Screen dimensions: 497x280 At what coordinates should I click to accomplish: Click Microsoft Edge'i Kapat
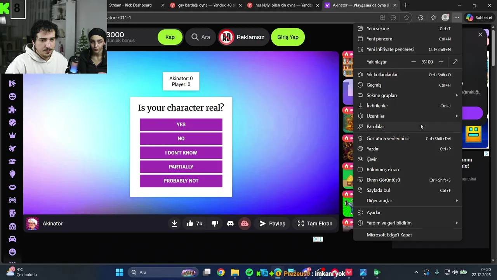[x=407, y=235]
